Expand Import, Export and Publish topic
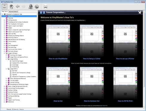Viewport: 146px width, 111px height. pyautogui.click(x=4, y=26)
